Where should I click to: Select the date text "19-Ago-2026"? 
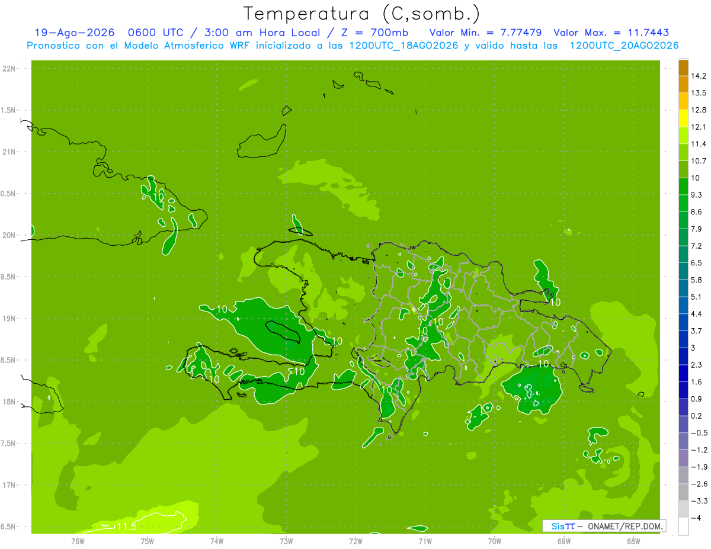point(74,33)
